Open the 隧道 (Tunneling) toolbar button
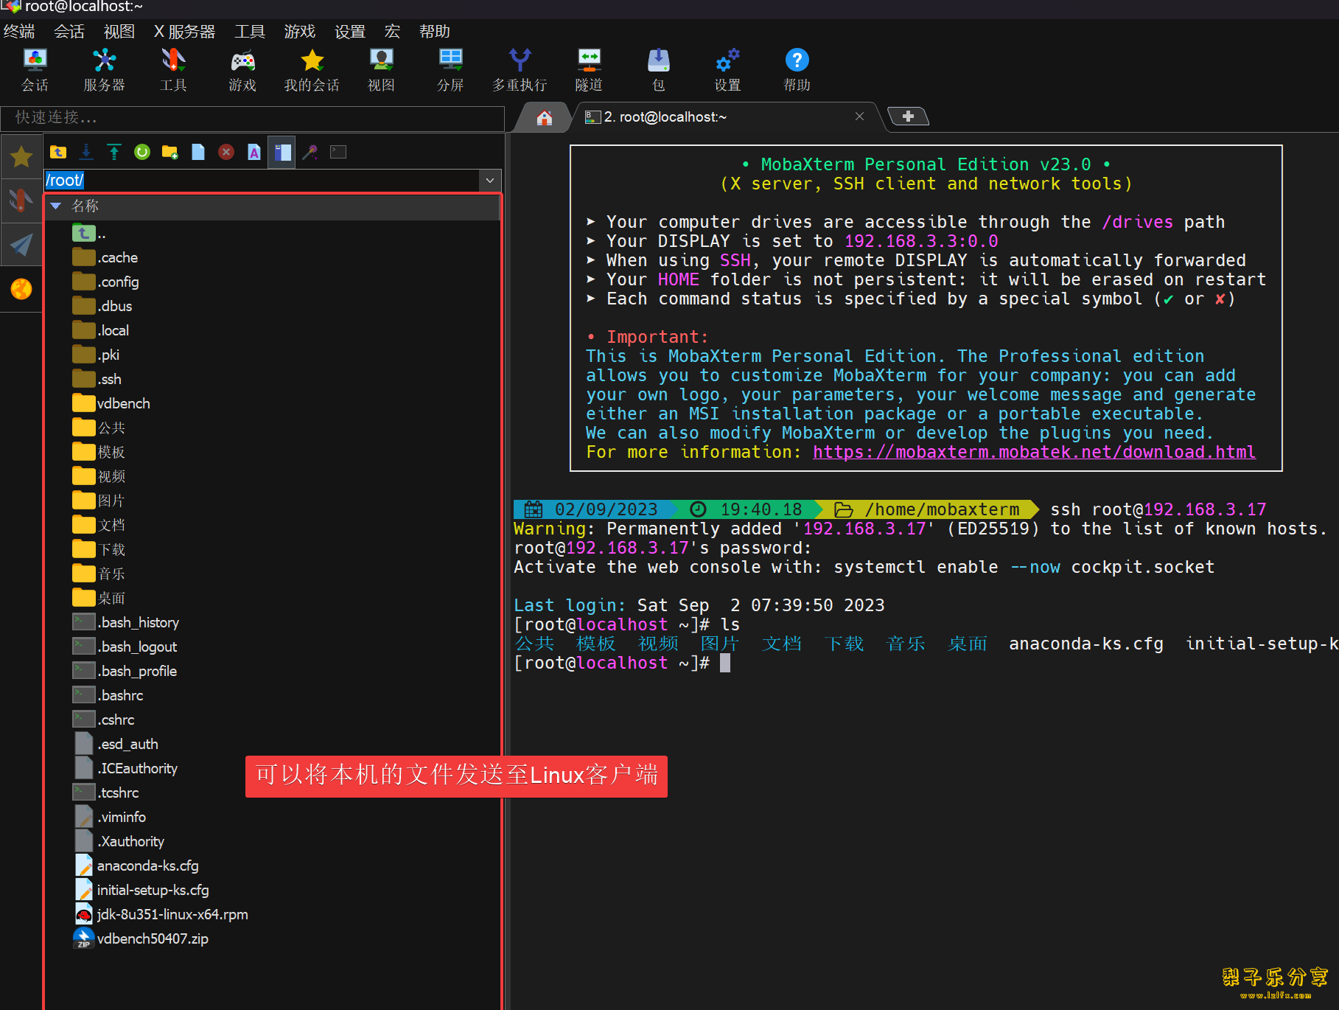Screen dimensions: 1339x1010 [x=589, y=70]
